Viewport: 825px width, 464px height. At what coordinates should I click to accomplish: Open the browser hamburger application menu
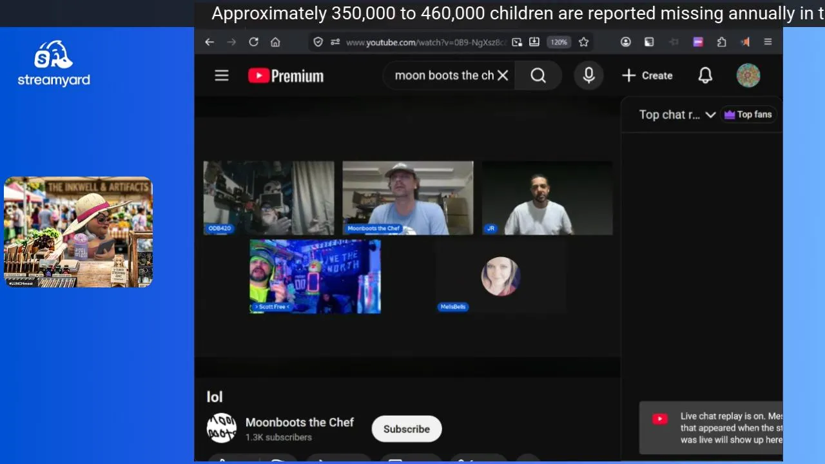click(768, 42)
